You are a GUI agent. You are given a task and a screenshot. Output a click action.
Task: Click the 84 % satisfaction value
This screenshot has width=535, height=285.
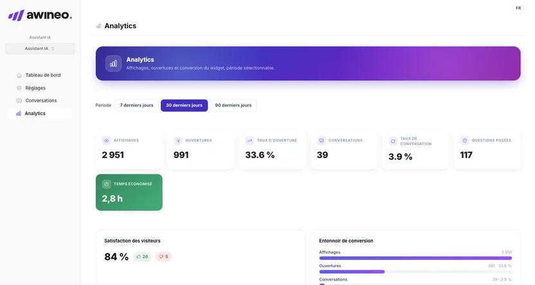116,257
